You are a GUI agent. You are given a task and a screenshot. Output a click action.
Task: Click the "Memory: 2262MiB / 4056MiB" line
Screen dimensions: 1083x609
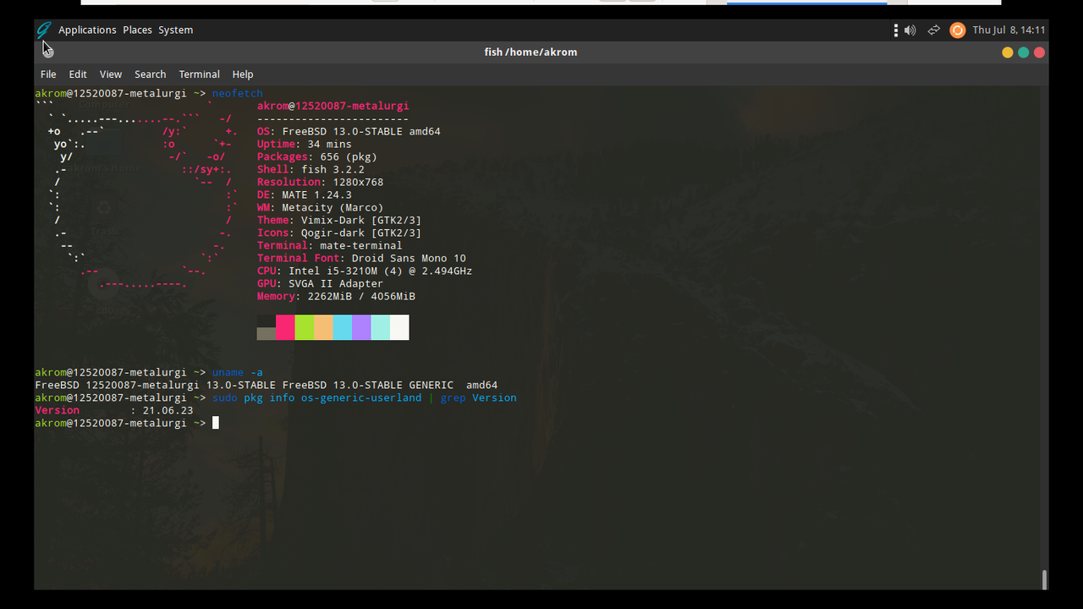[336, 296]
